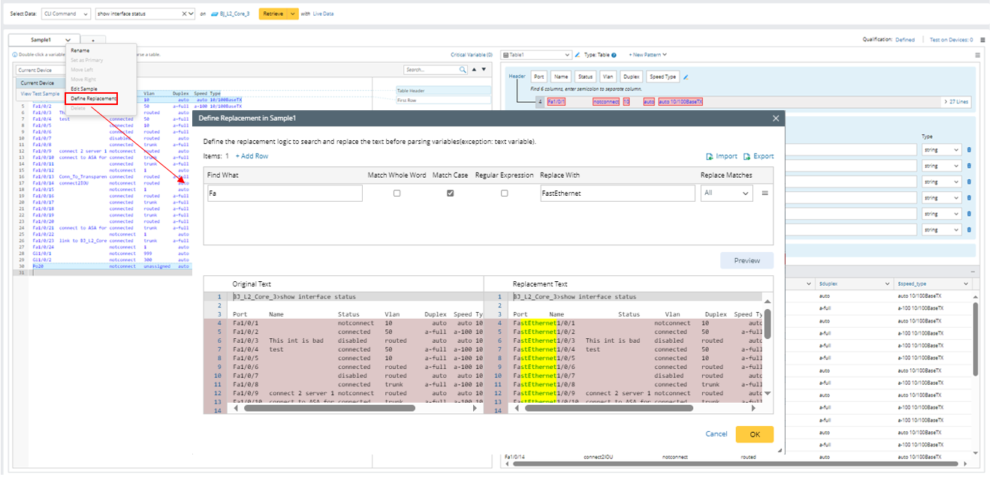Screen dimensions: 995x477
Task: Click the pencil icon next to Table1
Action: pyautogui.click(x=577, y=55)
